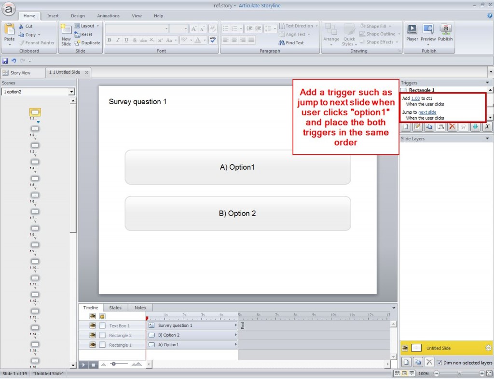This screenshot has width=494, height=379.
Task: Collapse the timeline panel chevron
Action: 394,308
